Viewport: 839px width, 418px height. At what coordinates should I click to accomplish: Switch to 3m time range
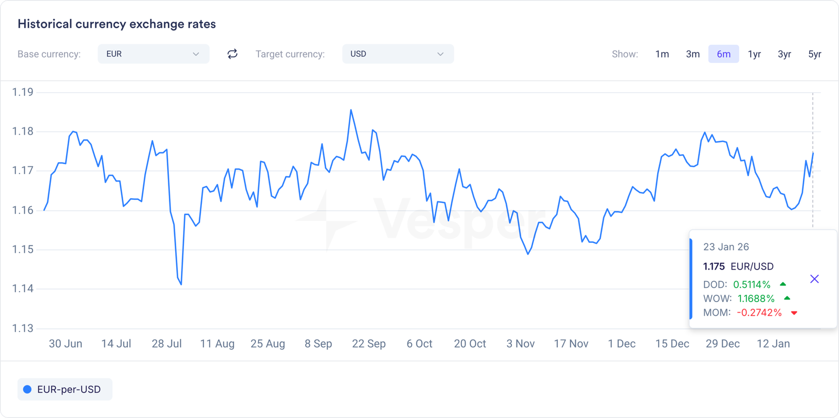pyautogui.click(x=693, y=54)
